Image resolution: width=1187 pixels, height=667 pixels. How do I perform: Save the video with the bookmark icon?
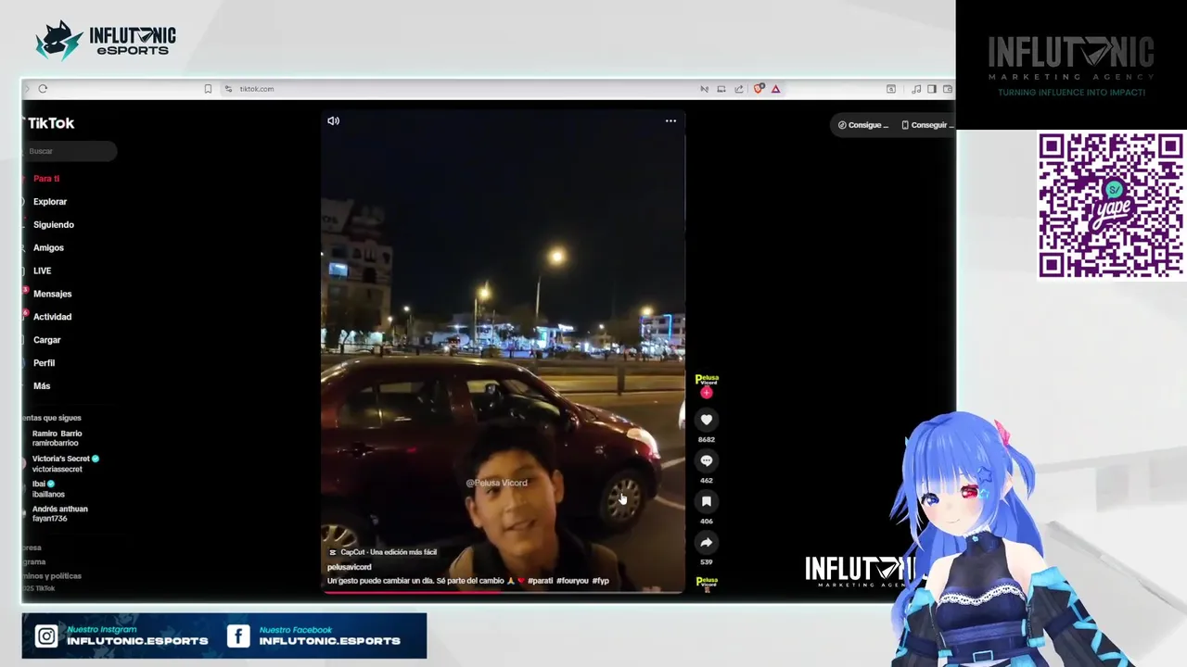[x=707, y=501]
